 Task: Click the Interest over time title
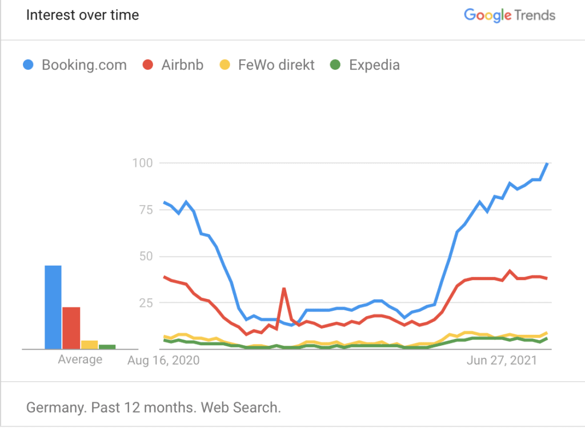82,15
